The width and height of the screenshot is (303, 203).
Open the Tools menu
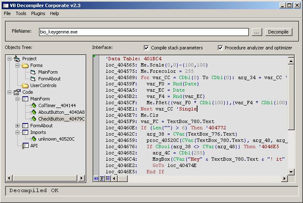coord(21,13)
